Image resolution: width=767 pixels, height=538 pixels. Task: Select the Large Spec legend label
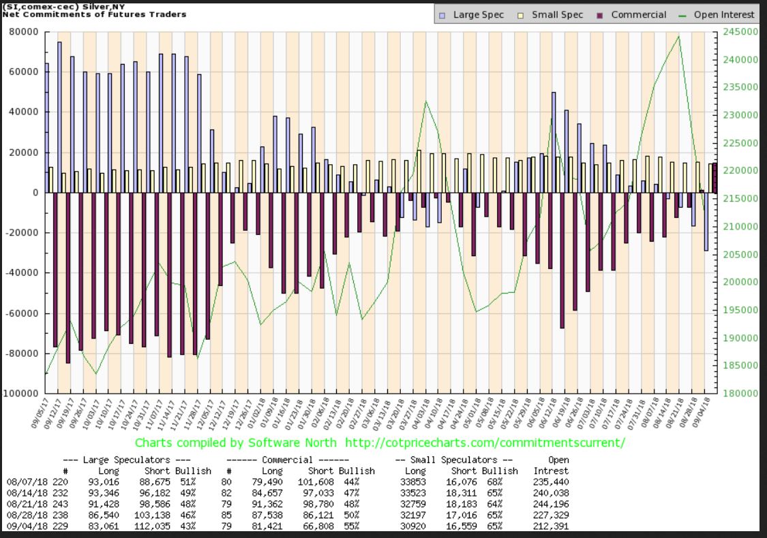click(x=477, y=14)
